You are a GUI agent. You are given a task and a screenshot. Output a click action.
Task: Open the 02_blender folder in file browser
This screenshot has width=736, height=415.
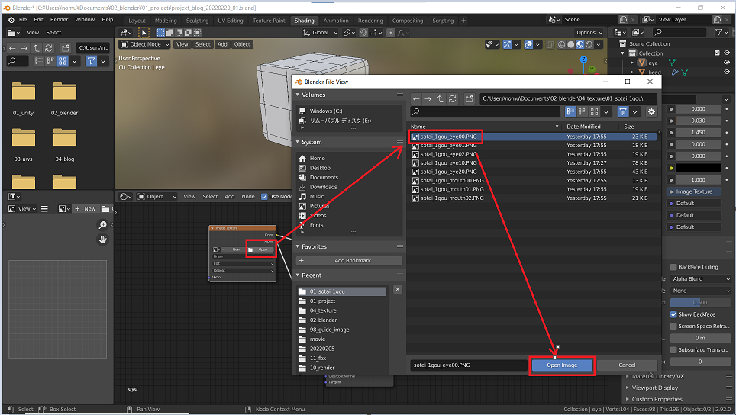(65, 98)
